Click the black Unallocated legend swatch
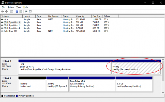The height and width of the screenshot is (102, 165). click(x=3, y=96)
